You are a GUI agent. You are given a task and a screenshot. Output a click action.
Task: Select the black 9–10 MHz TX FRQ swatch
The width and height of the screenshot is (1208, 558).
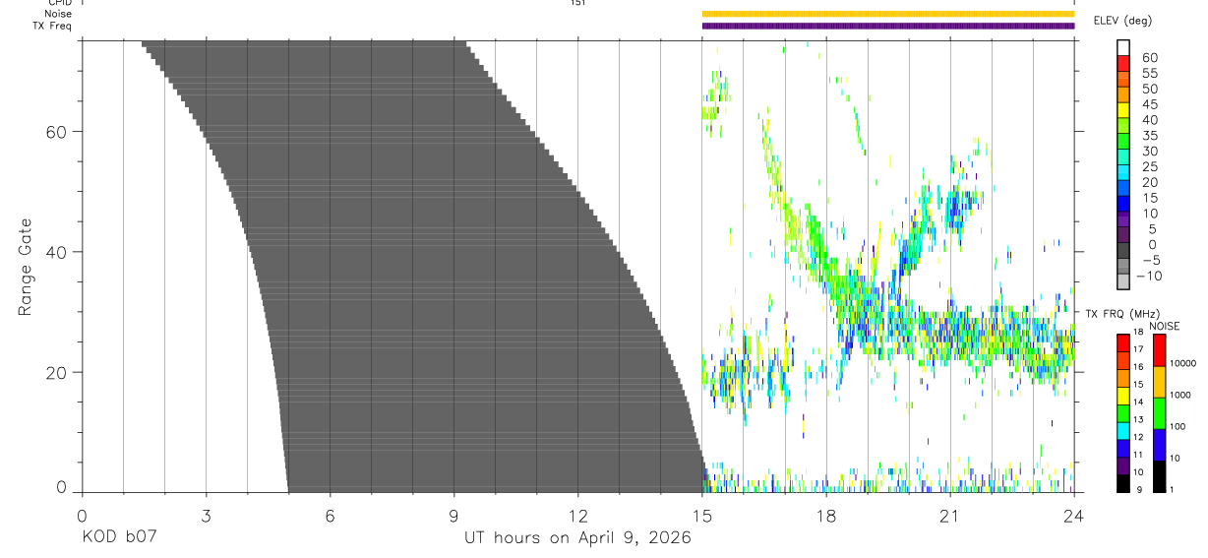click(x=1122, y=483)
